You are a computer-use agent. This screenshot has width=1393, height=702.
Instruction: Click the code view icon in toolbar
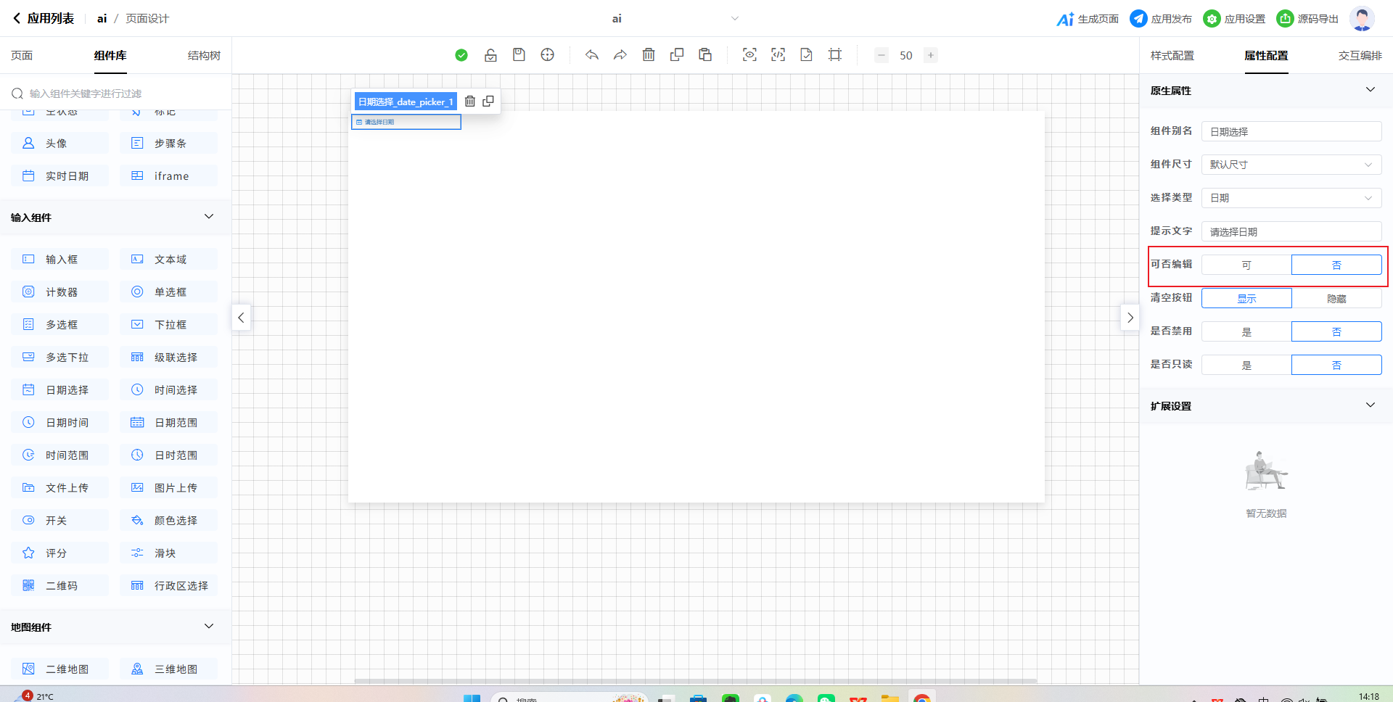click(x=778, y=55)
